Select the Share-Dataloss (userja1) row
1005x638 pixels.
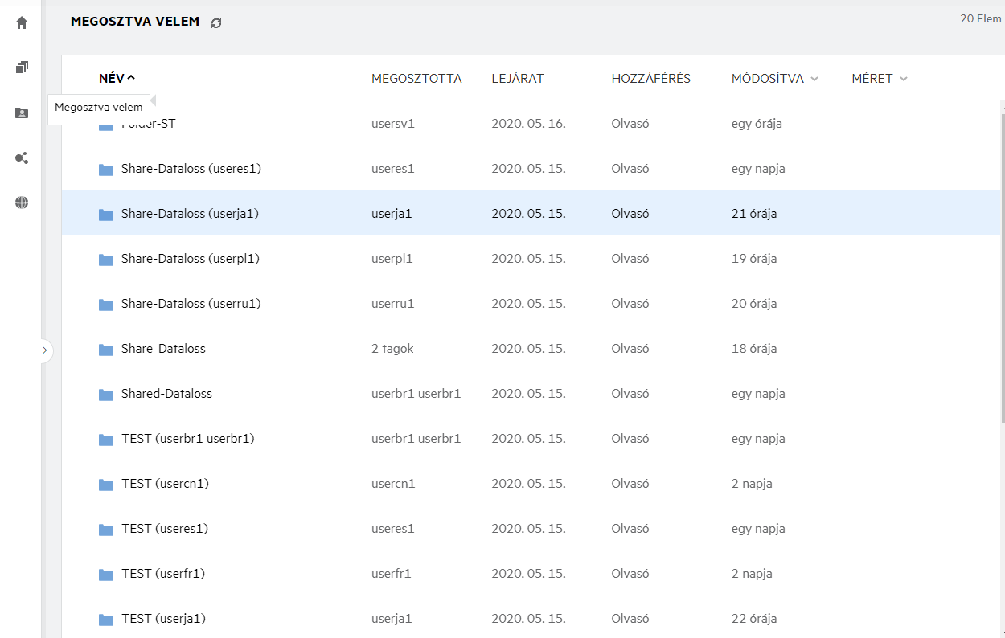[531, 214]
